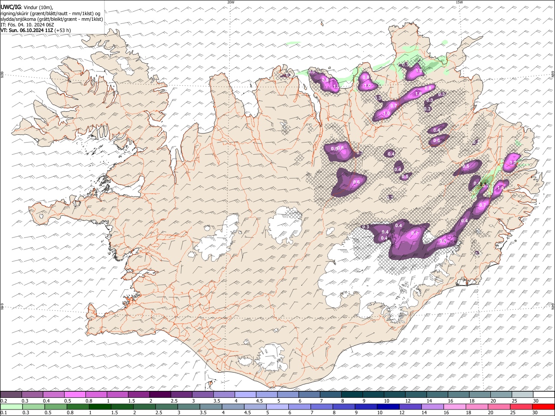Click the '20W' longitude label
This screenshot has height=416, width=555.
231,2
